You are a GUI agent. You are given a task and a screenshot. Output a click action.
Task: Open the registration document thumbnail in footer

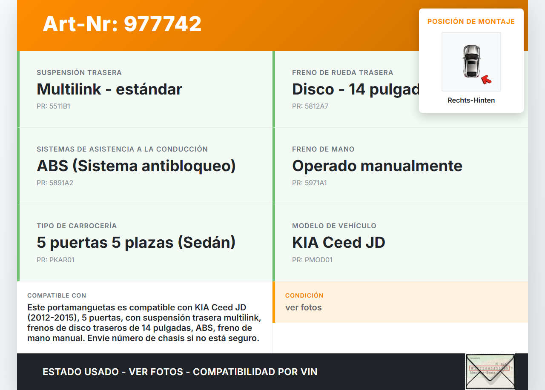pyautogui.click(x=490, y=371)
